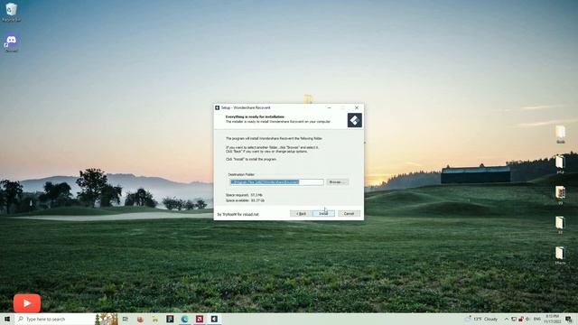The height and width of the screenshot is (325, 578).
Task: Select the Discord desktop shortcut
Action: (x=12, y=42)
